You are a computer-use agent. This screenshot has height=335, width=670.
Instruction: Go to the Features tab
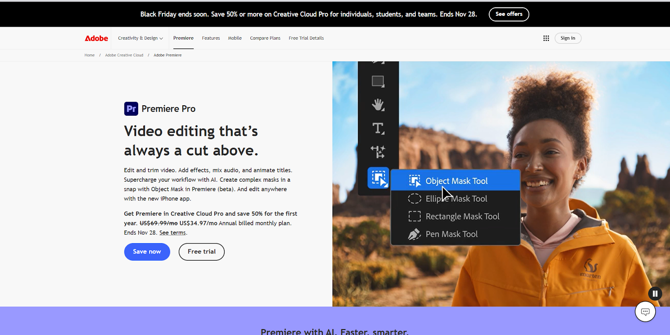pyautogui.click(x=211, y=38)
